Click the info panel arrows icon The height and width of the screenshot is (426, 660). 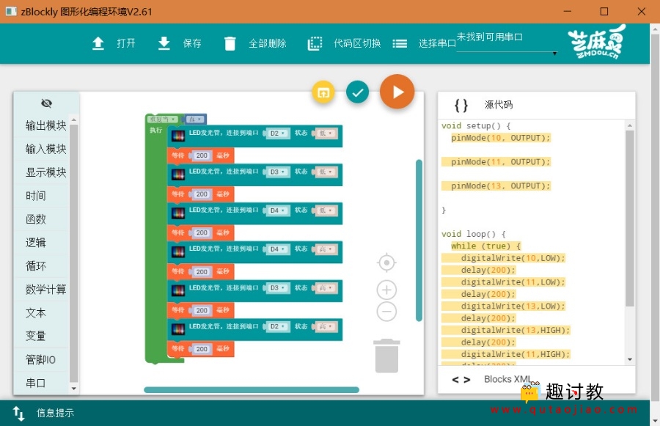coord(18,414)
